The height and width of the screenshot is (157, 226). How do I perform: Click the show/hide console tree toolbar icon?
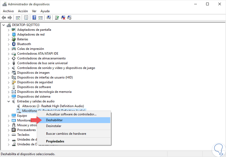pyautogui.click(x=18, y=18)
